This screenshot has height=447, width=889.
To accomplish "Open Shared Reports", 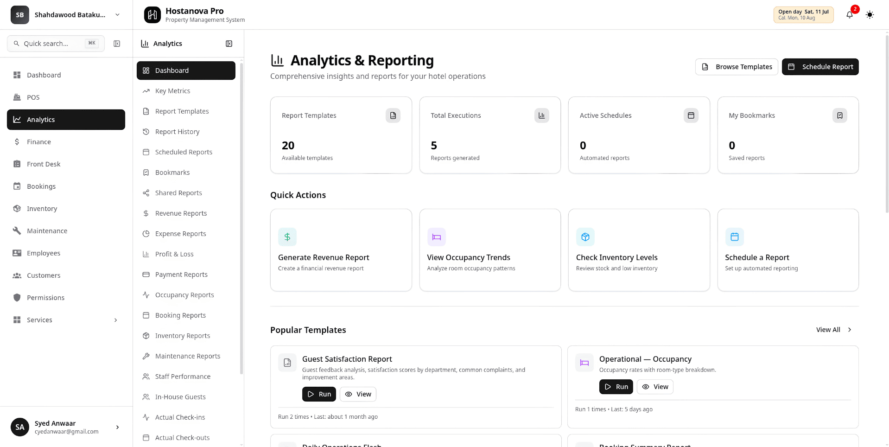I will coord(186,193).
